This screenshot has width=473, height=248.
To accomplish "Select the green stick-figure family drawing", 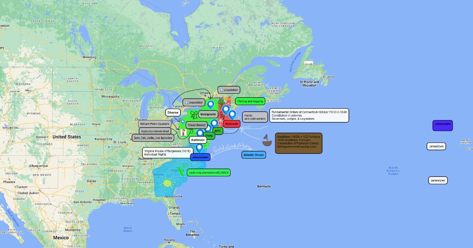I will click(194, 115).
